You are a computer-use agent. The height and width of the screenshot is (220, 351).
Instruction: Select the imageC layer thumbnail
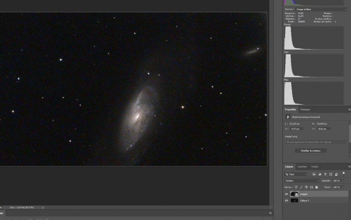point(294,194)
